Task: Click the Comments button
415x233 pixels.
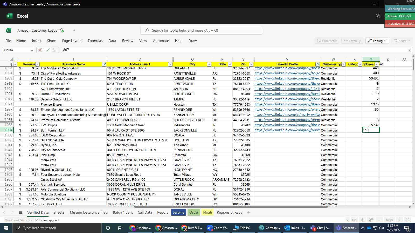Action: pyautogui.click(x=327, y=41)
